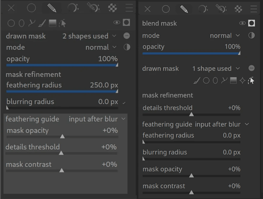Viewport: 263px width, 199px height.
Task: Select the gradient shape tool in left panel
Action: pyautogui.click(x=53, y=23)
